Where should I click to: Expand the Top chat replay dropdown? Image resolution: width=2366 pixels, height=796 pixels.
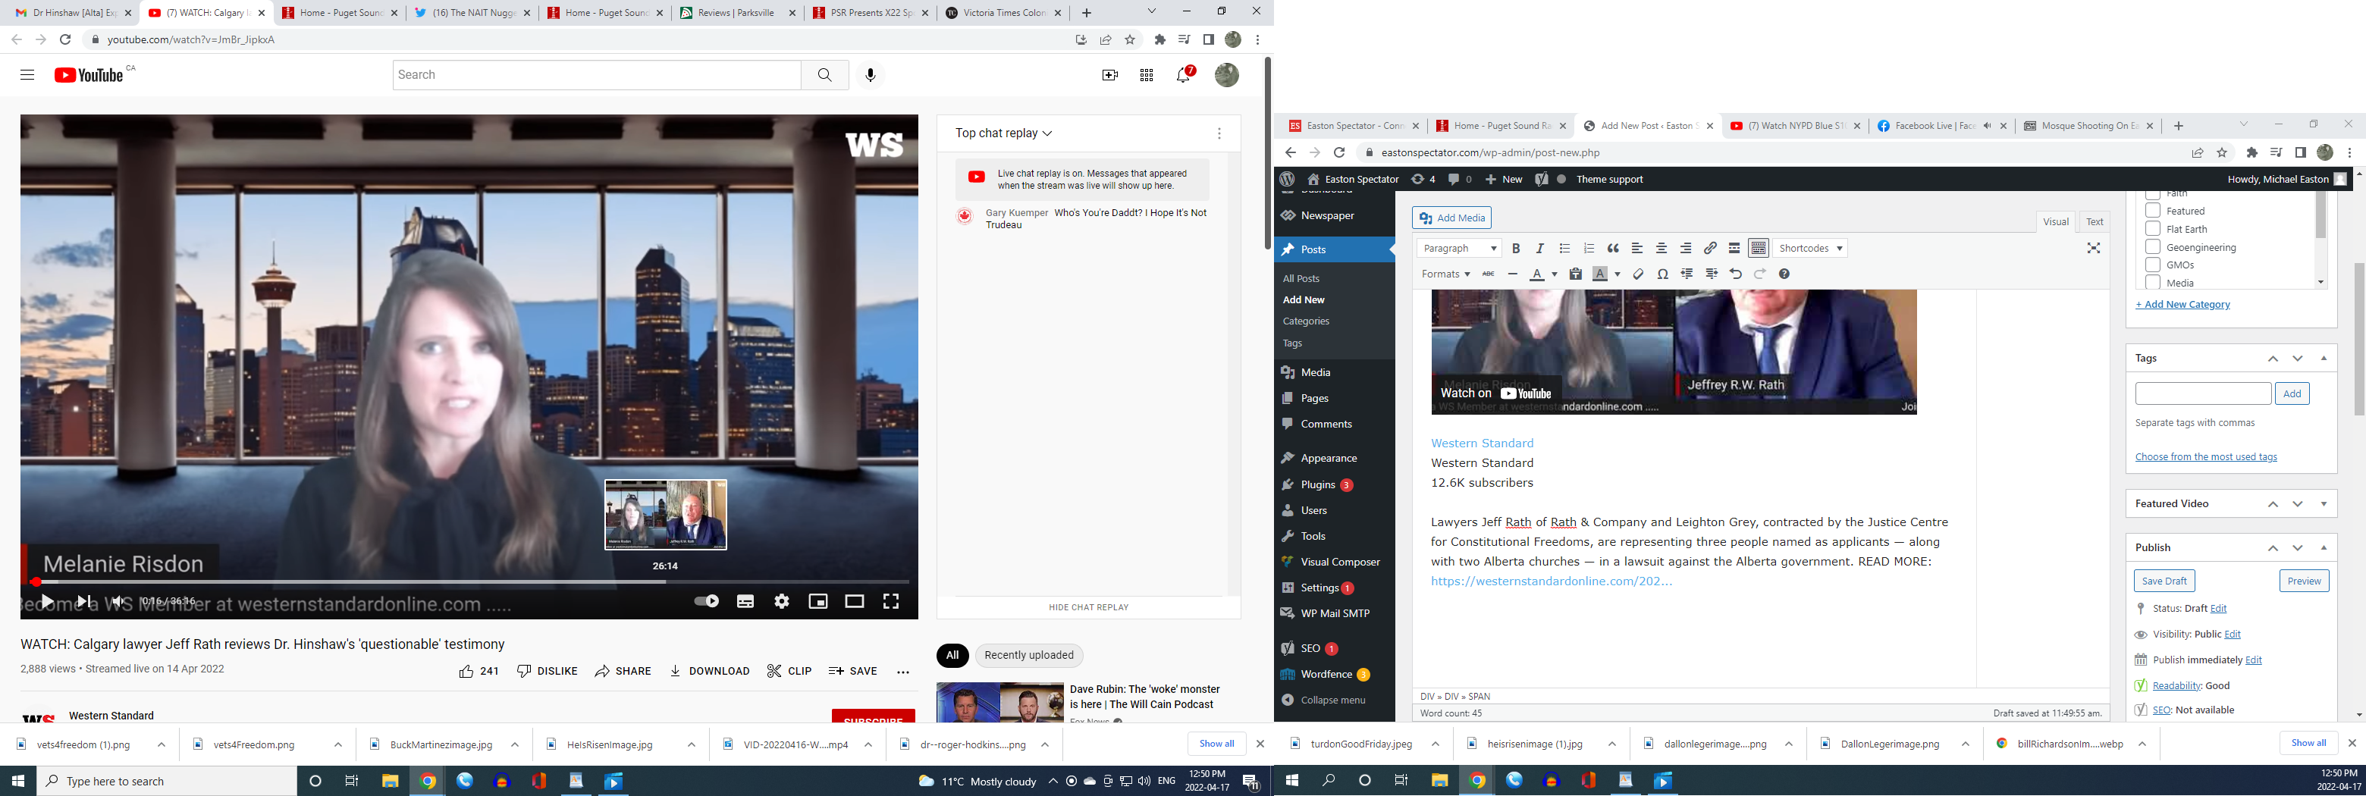pos(1003,133)
